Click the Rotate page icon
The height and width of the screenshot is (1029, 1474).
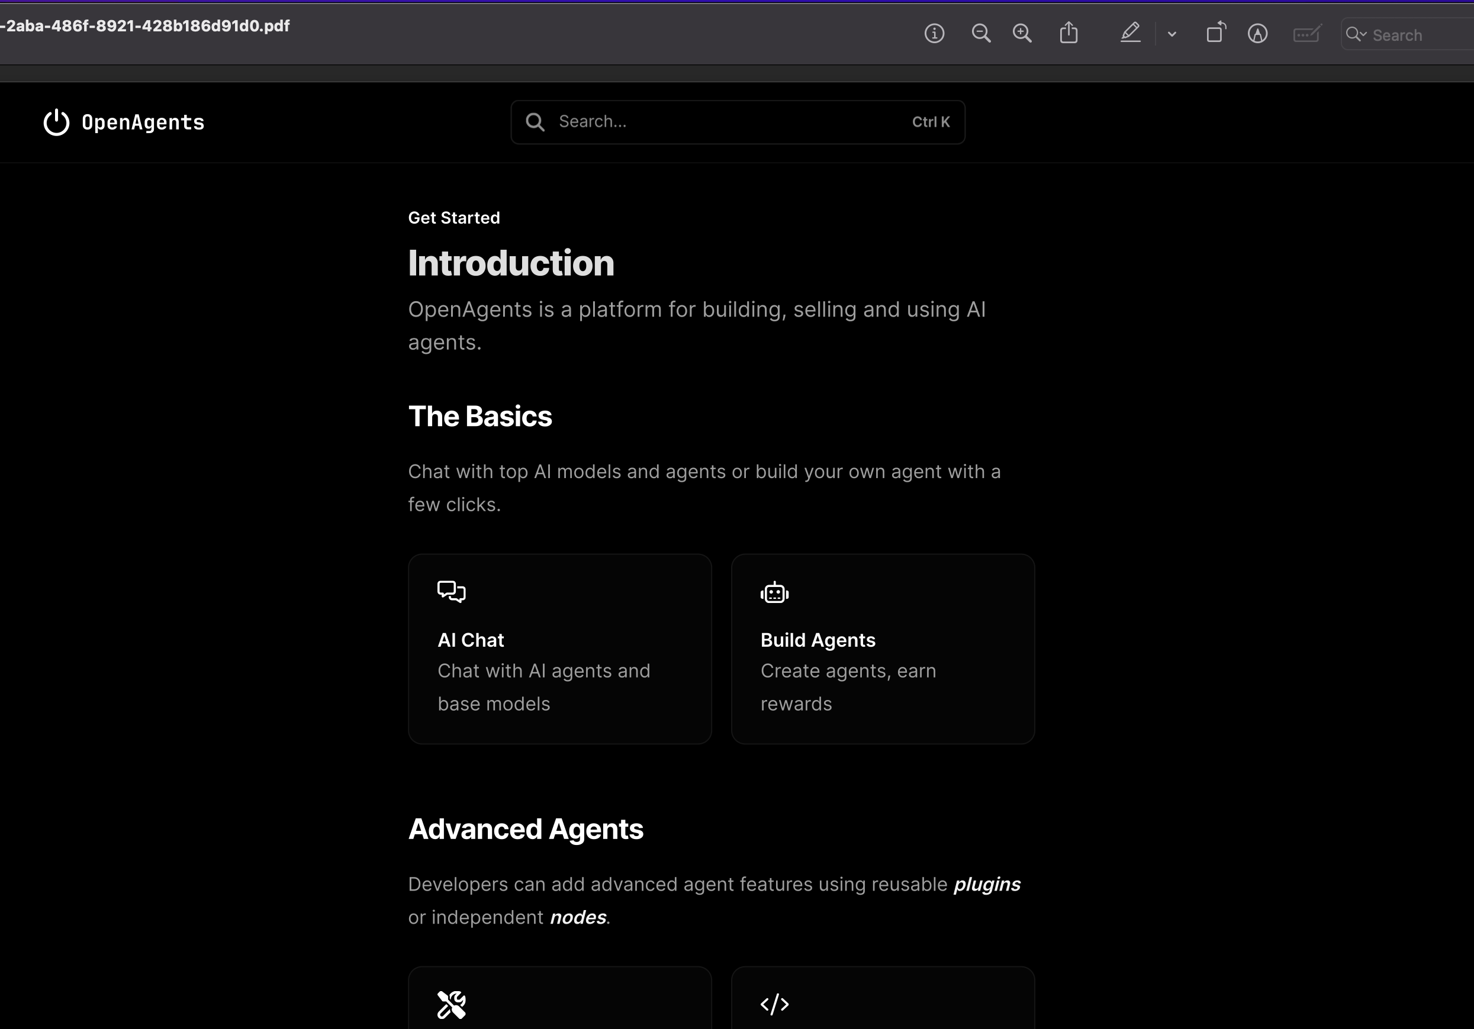coord(1215,33)
